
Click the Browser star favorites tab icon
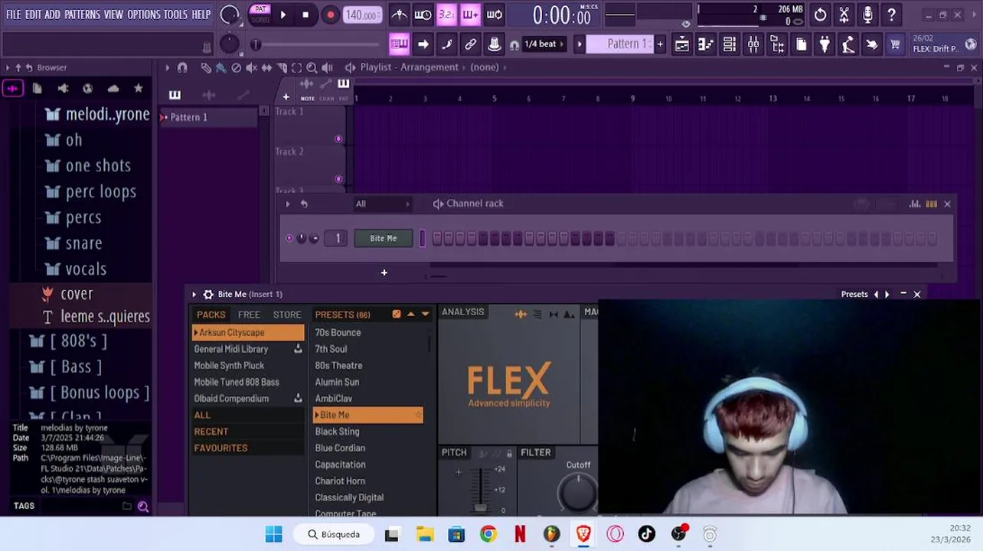[138, 89]
